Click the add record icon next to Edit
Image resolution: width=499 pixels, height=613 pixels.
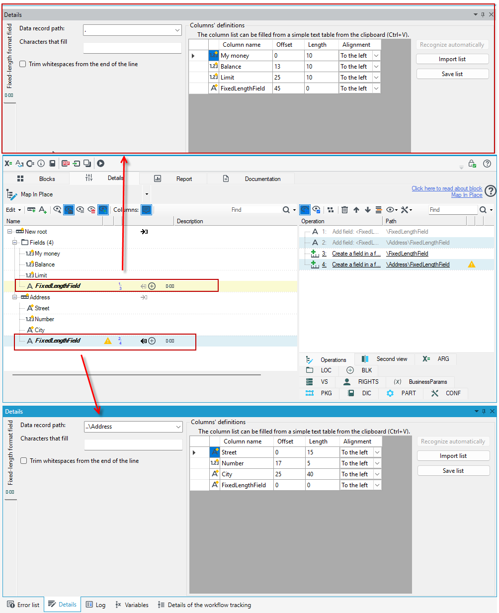pyautogui.click(x=31, y=210)
